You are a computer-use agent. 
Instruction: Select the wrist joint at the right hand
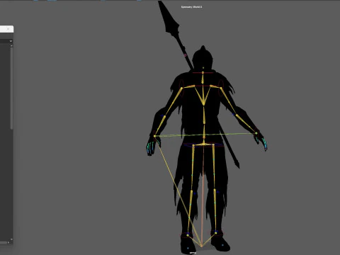click(256, 133)
